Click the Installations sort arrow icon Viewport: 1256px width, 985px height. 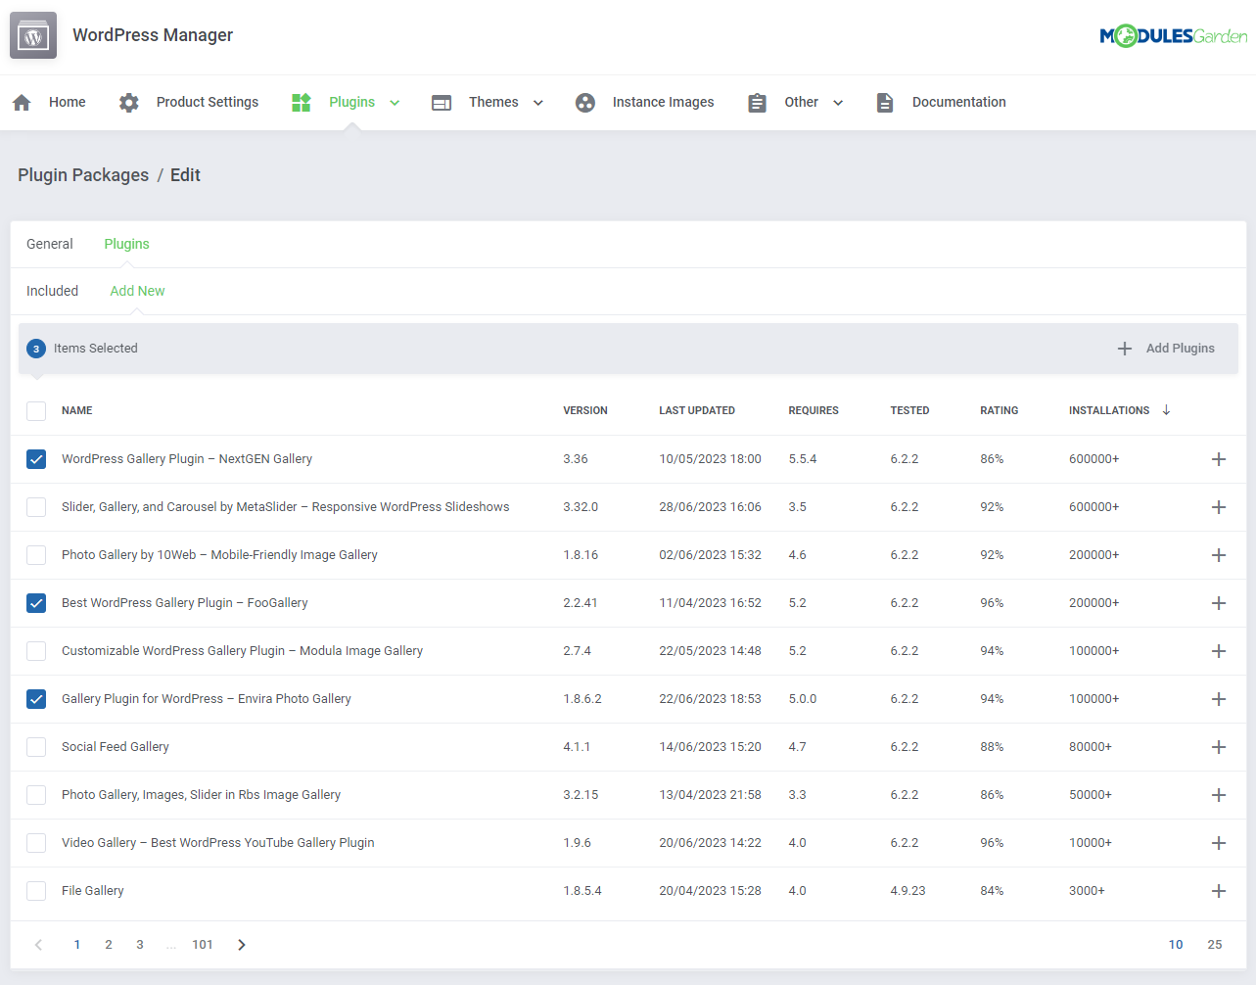coord(1166,410)
